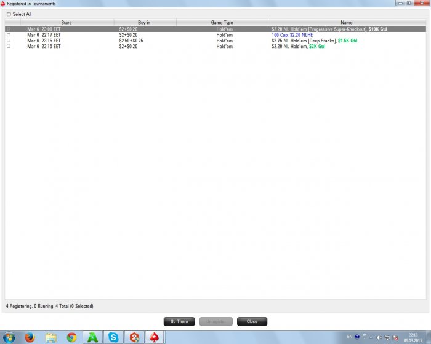The width and height of the screenshot is (431, 344).
Task: Click the Close button at bottom
Action: pyautogui.click(x=252, y=321)
